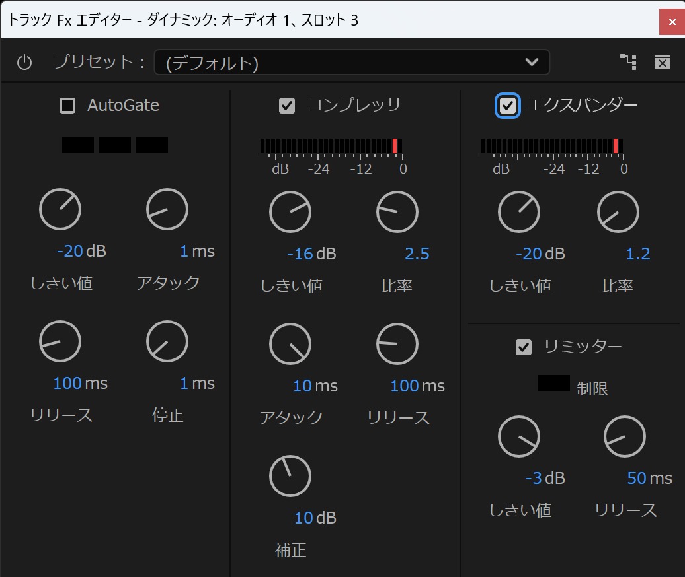Click the エクスパンダー label text
685x577 pixels.
click(x=583, y=105)
